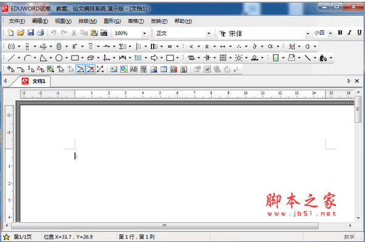Click the sun light-source physics icon

coord(238,57)
